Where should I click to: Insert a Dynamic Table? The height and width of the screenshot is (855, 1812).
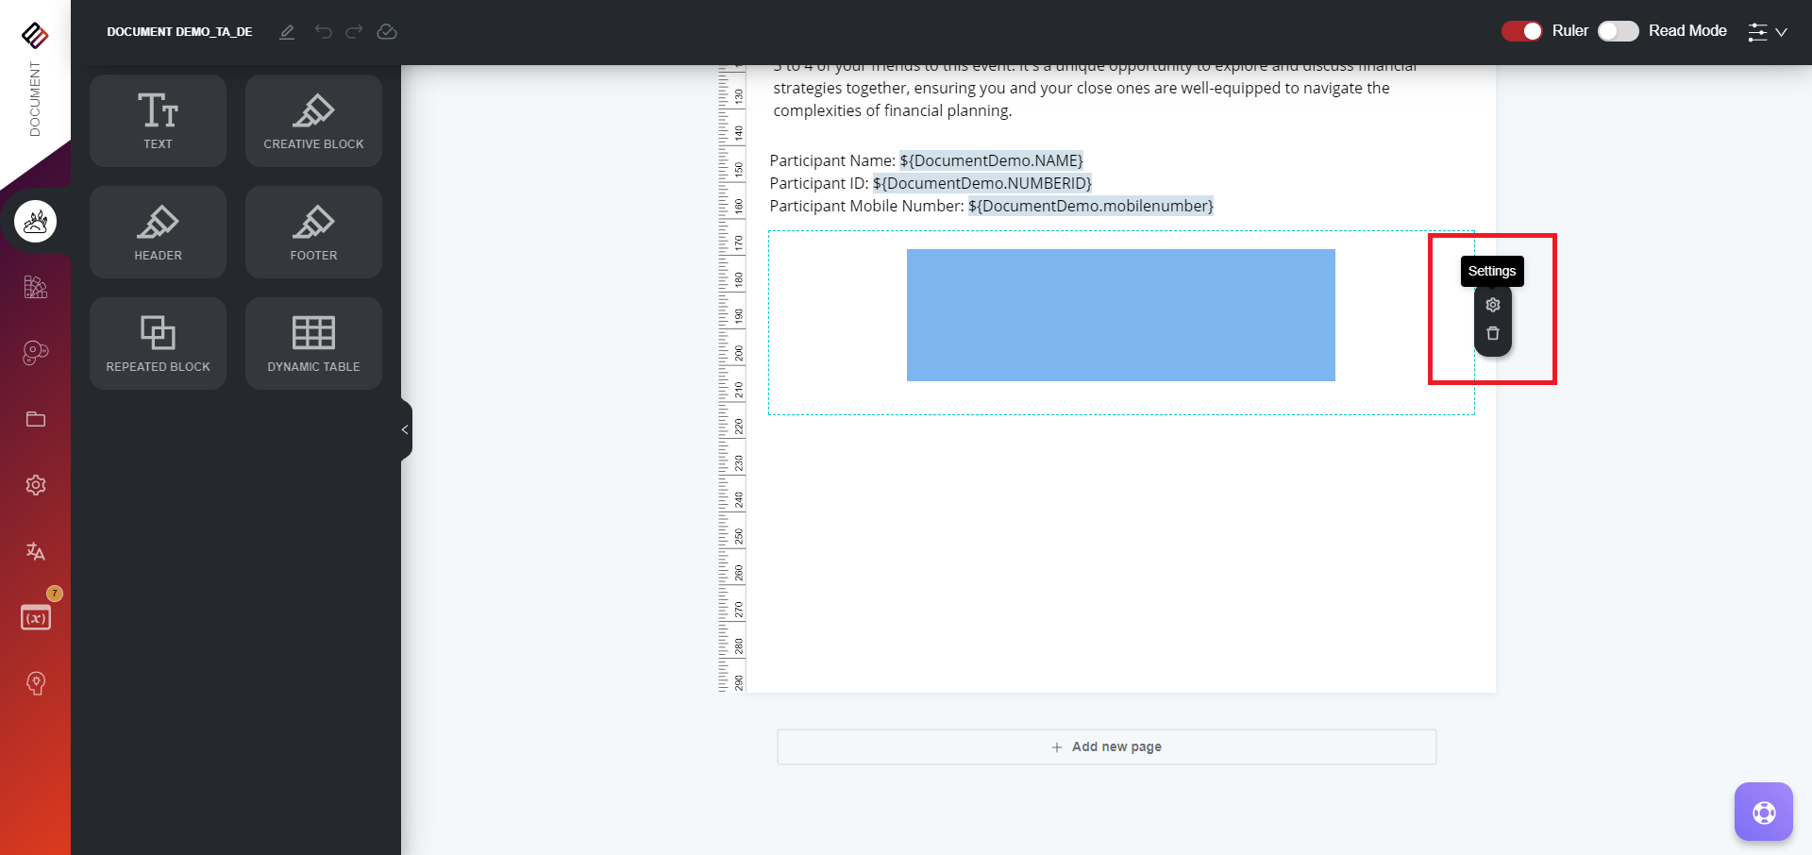312,343
